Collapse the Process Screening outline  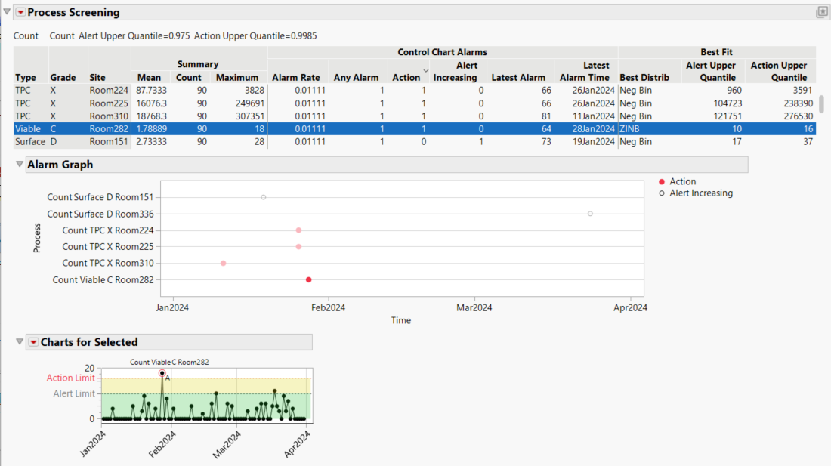tap(7, 11)
